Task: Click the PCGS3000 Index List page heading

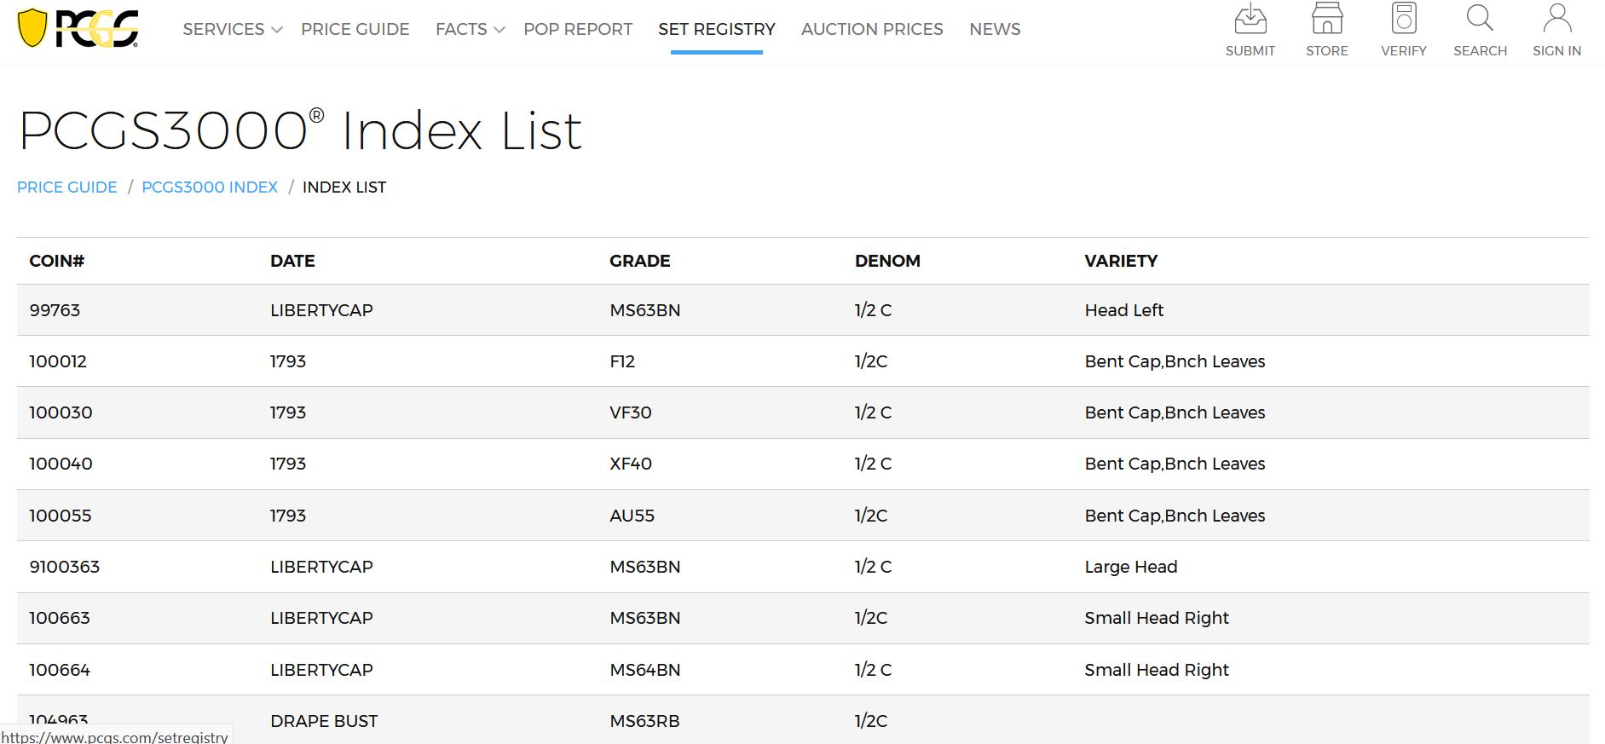Action: [300, 131]
